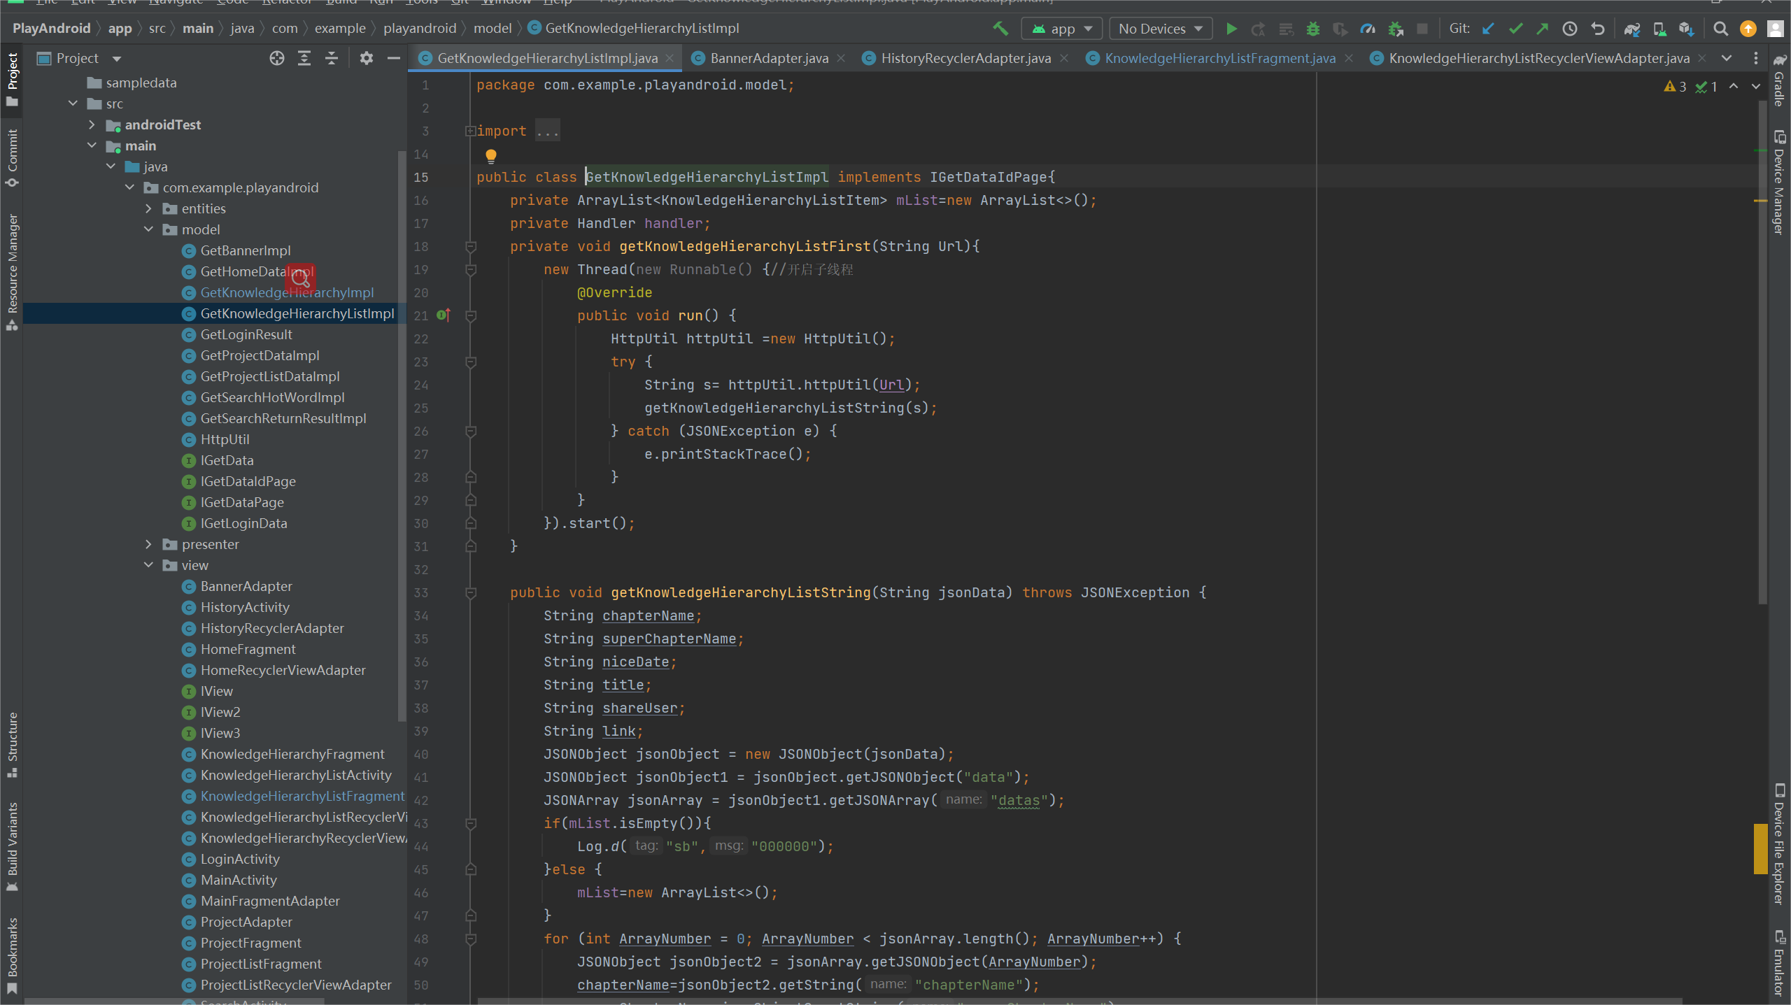
Task: Close GetKnowledgeHierarchyListImpl.java tab
Action: (x=670, y=58)
